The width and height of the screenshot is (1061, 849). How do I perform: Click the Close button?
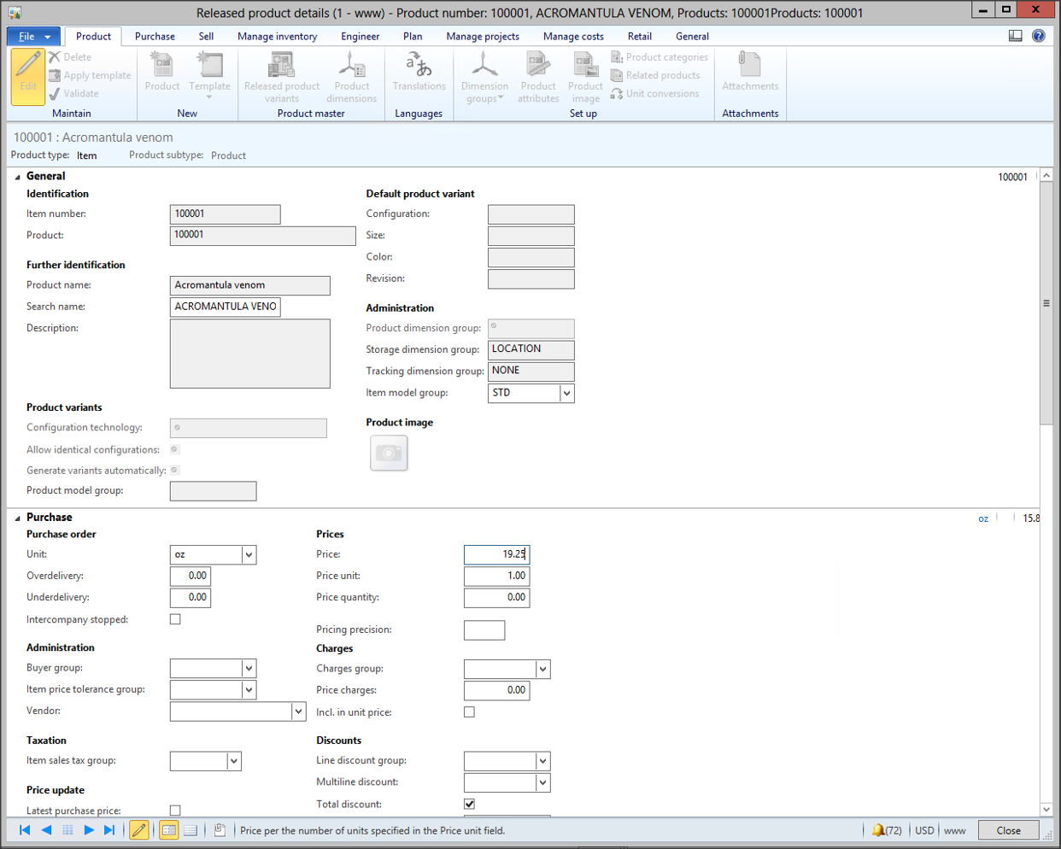(1008, 830)
